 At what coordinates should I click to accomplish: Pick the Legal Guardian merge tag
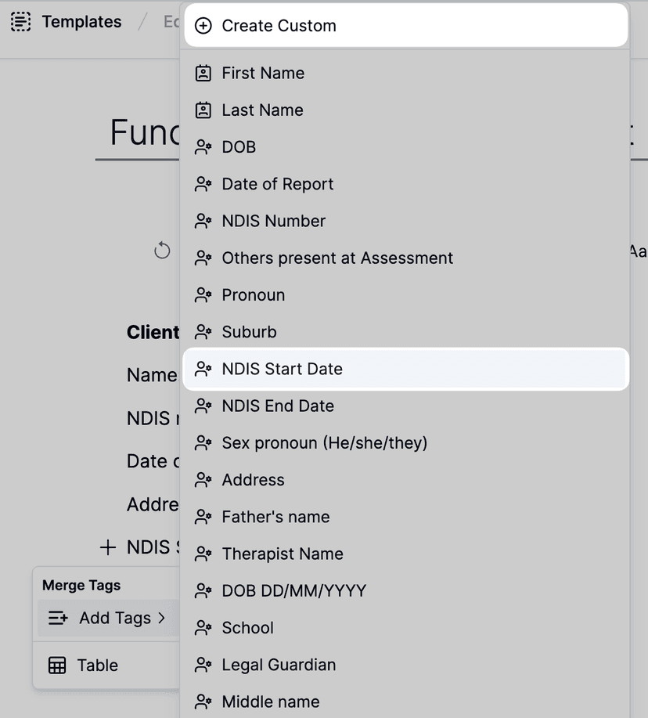(x=279, y=664)
